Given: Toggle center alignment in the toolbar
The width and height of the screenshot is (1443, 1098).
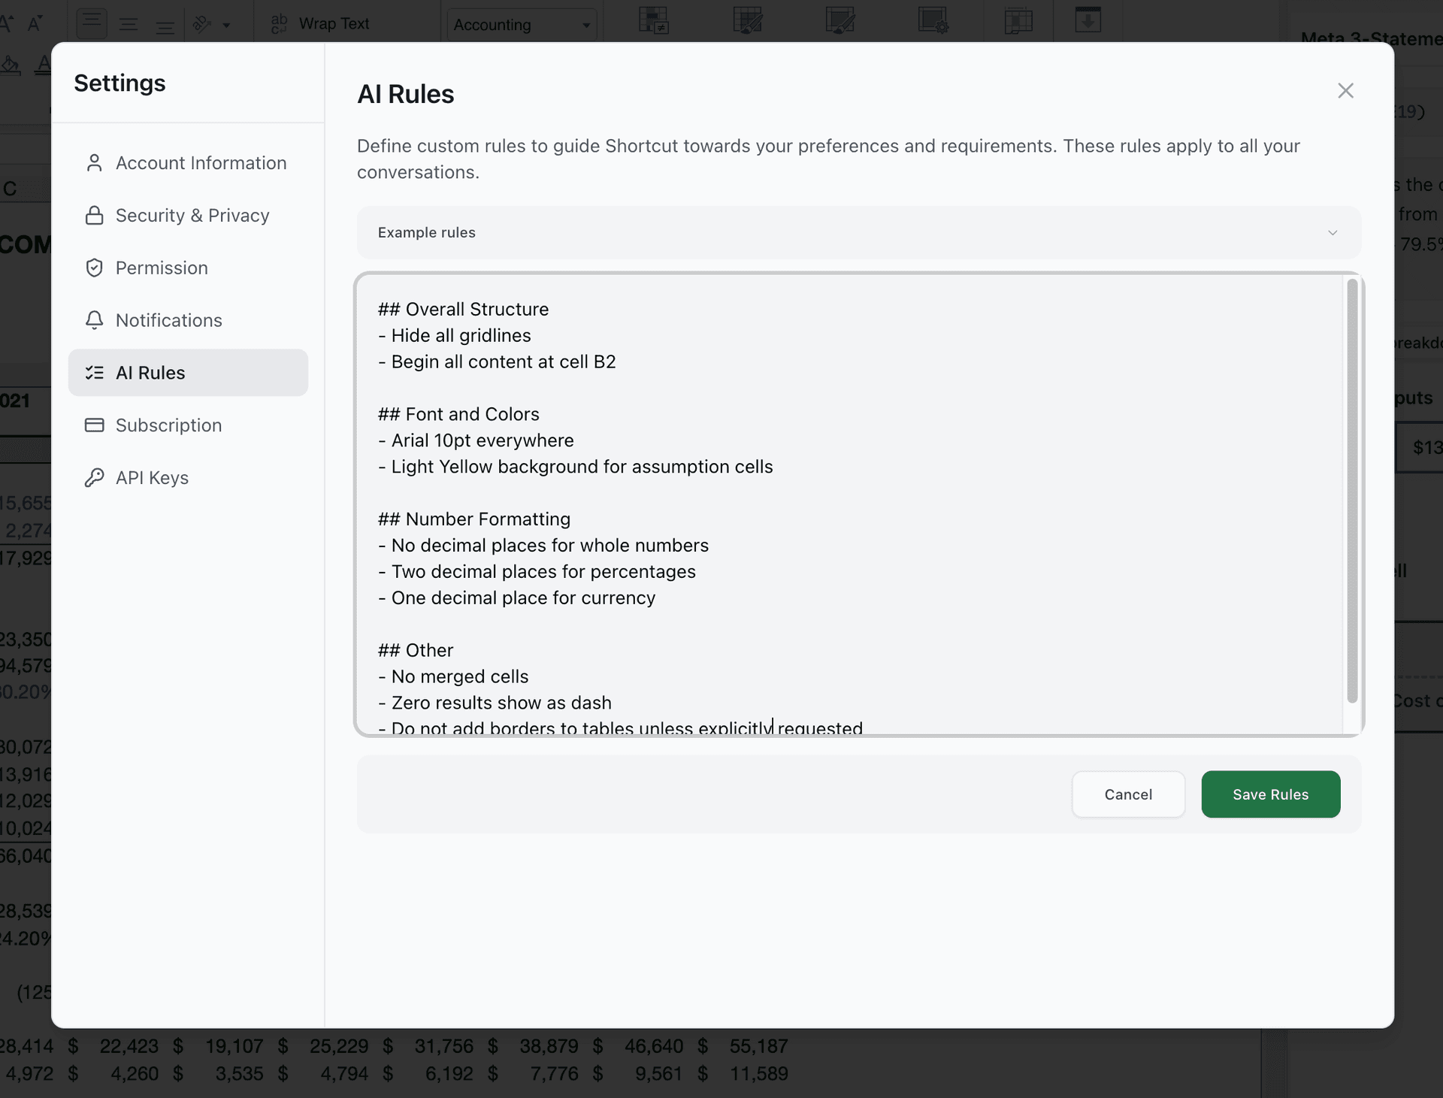Looking at the screenshot, I should click(x=129, y=23).
